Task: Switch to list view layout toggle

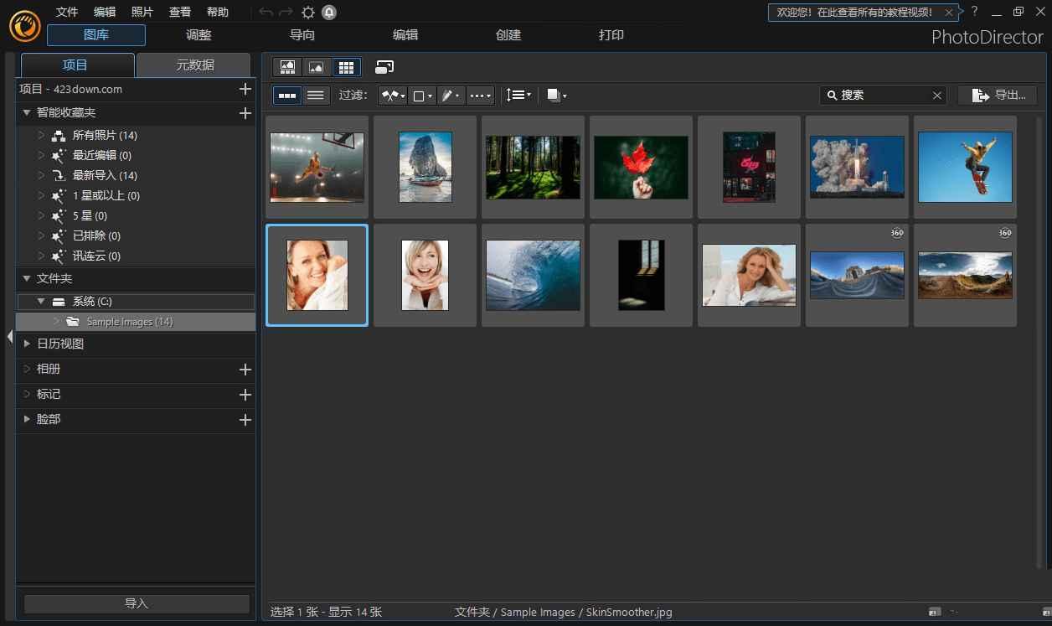Action: click(x=316, y=95)
